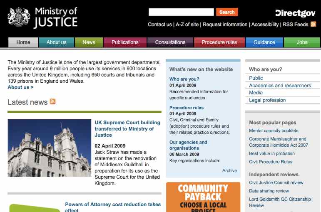Open the Procedure rules tab

(219, 42)
